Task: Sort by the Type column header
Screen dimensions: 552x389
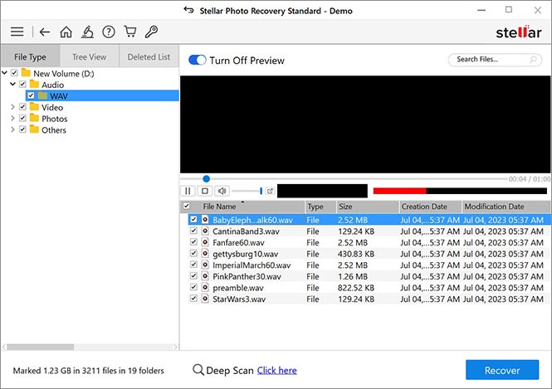Action: 320,207
